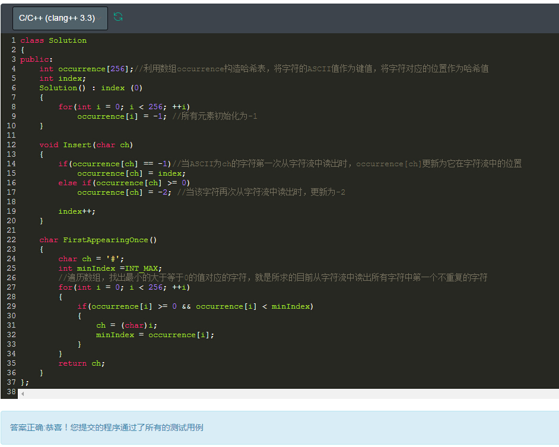This screenshot has width=559, height=447.
Task: Click the for loop on line 27
Action: (x=124, y=287)
